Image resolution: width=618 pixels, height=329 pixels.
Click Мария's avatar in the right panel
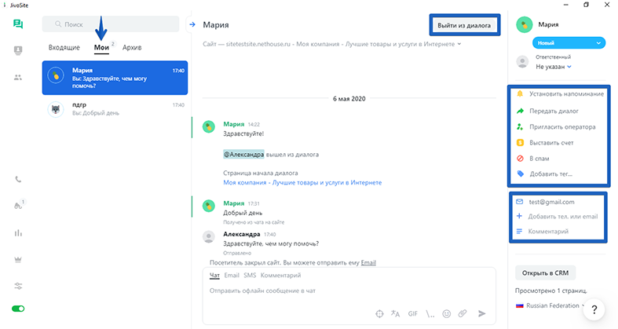pos(525,25)
